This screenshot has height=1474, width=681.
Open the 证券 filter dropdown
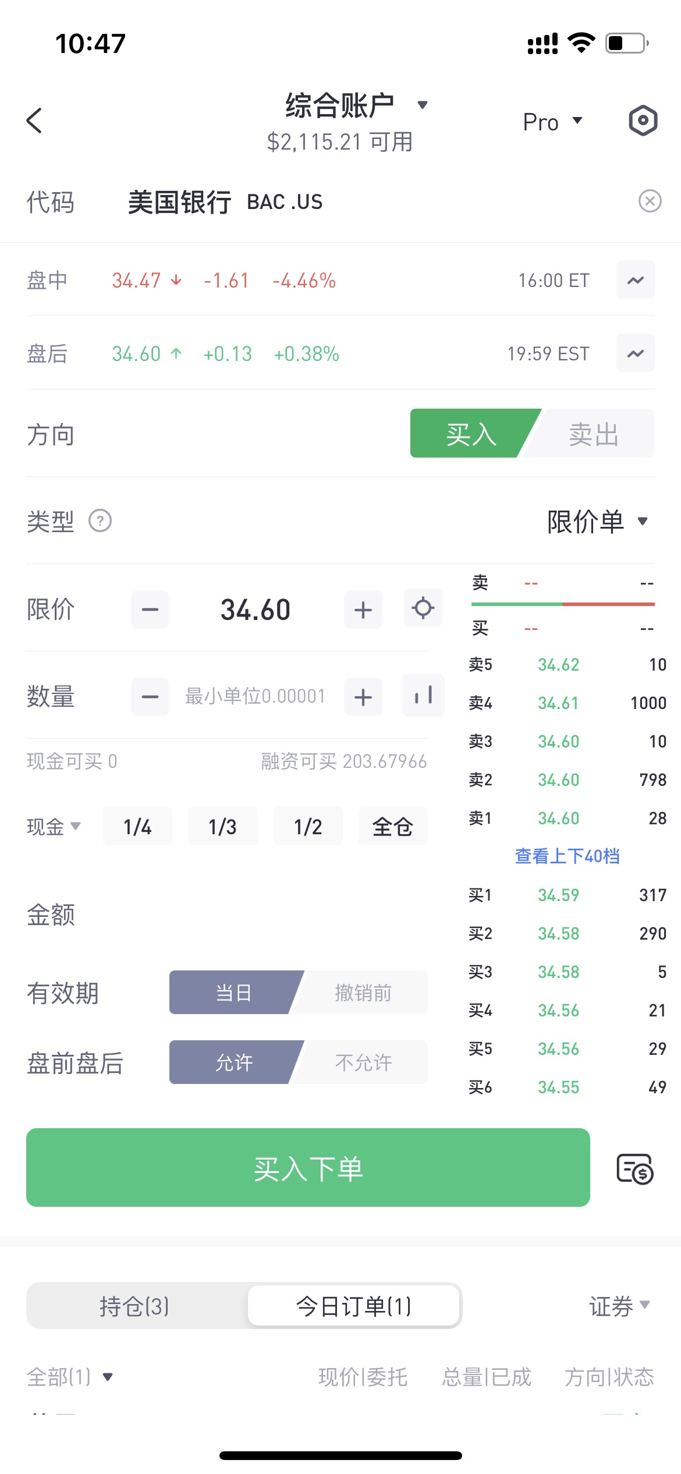(x=619, y=1306)
